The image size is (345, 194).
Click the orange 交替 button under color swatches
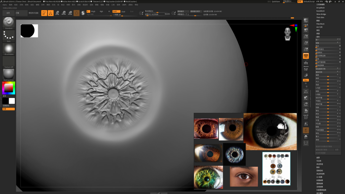coord(8,109)
